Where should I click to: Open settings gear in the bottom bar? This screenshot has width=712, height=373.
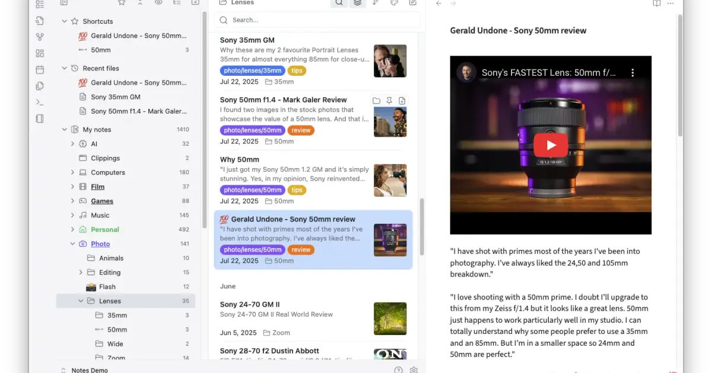[x=414, y=370]
